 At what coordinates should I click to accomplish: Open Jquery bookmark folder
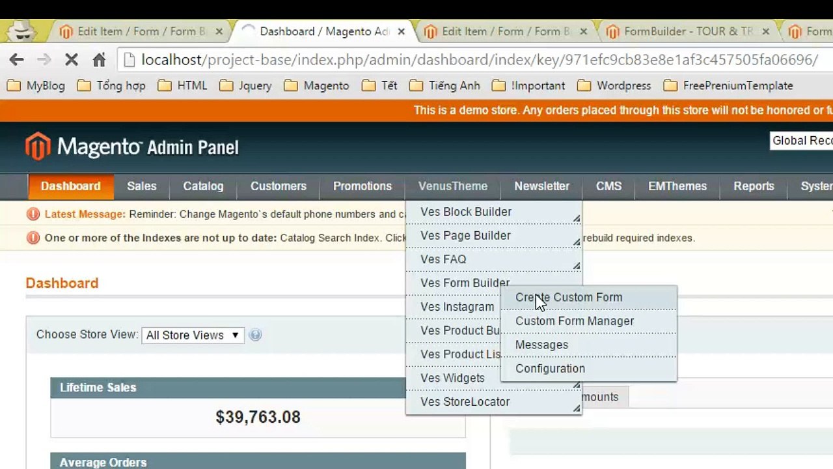[246, 85]
